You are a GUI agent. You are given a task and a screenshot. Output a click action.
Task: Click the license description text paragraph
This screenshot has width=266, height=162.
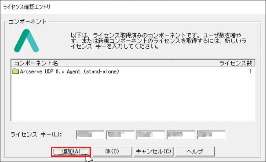pyautogui.click(x=158, y=41)
